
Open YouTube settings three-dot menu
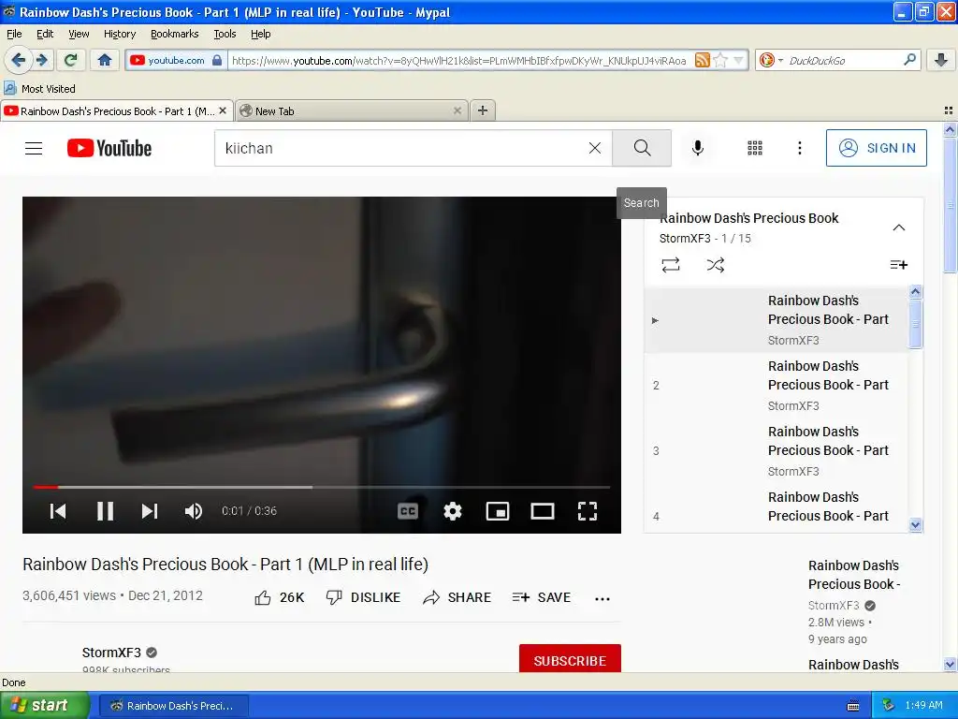(800, 148)
